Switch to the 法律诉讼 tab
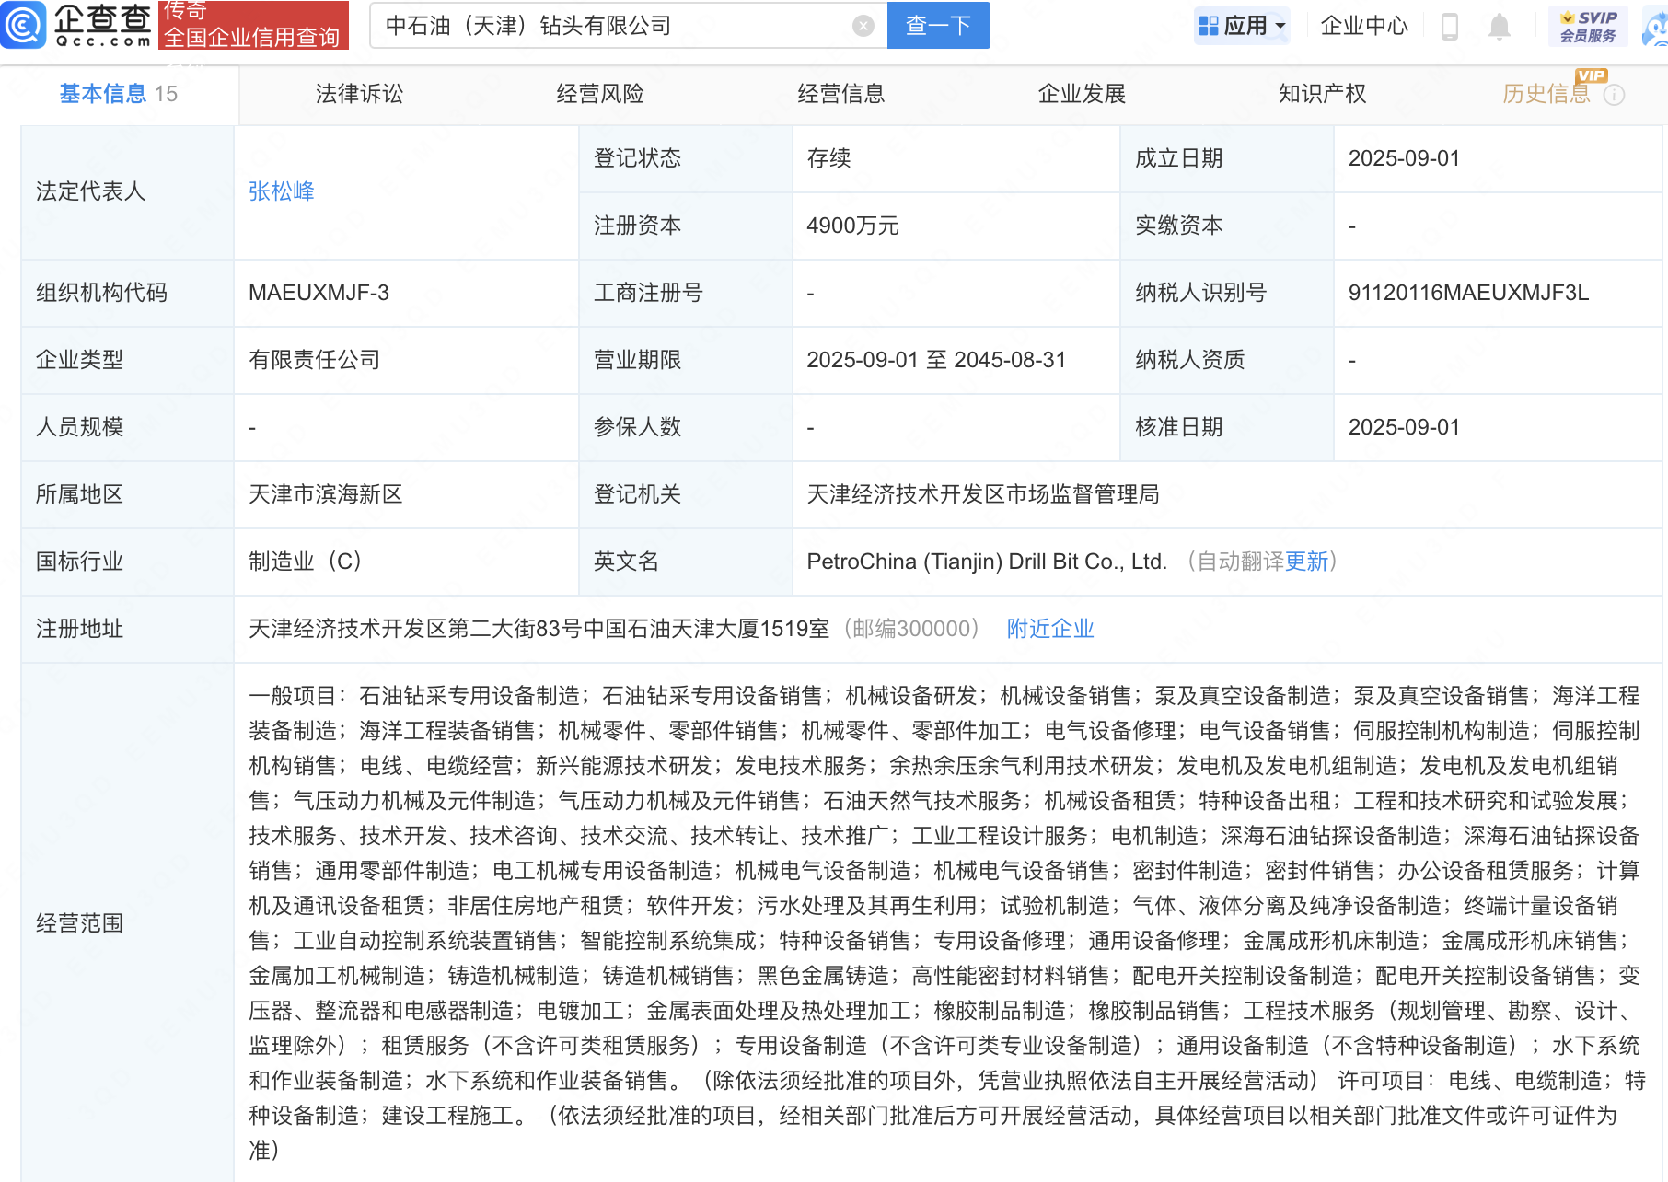1668x1182 pixels. (x=359, y=94)
